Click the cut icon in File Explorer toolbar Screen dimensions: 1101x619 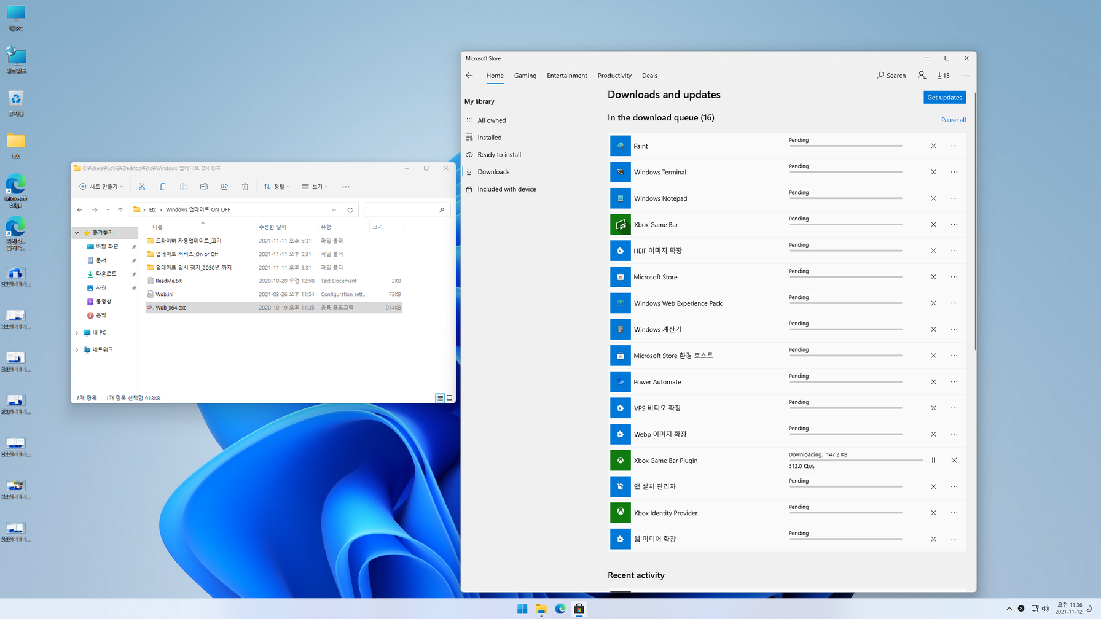pos(142,187)
